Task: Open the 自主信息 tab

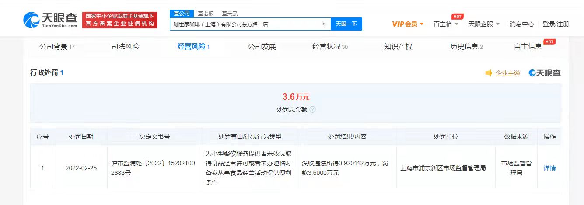Action: (x=528, y=47)
